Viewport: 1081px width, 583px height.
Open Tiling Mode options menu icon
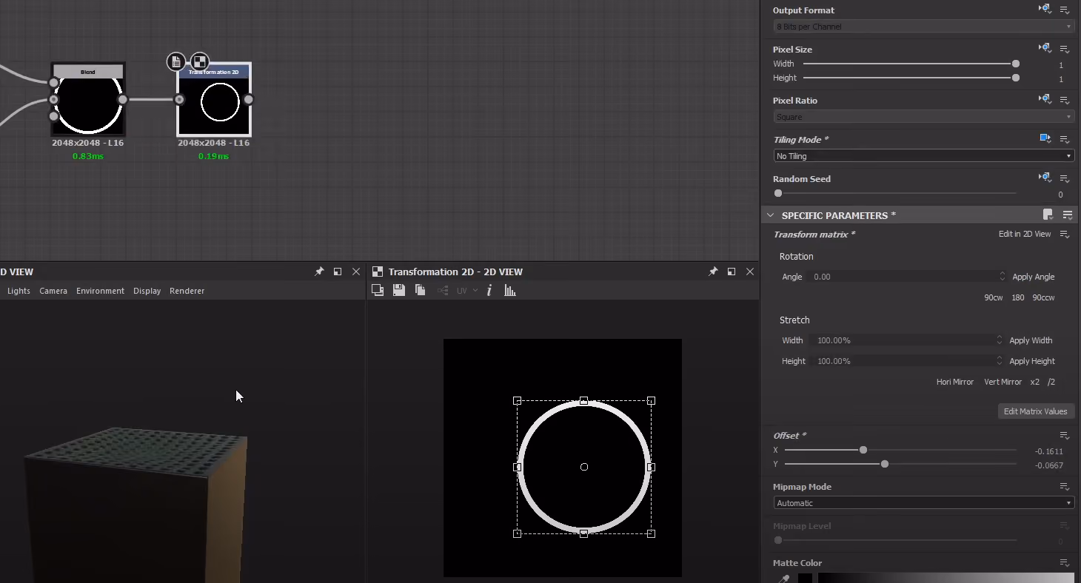click(1065, 140)
